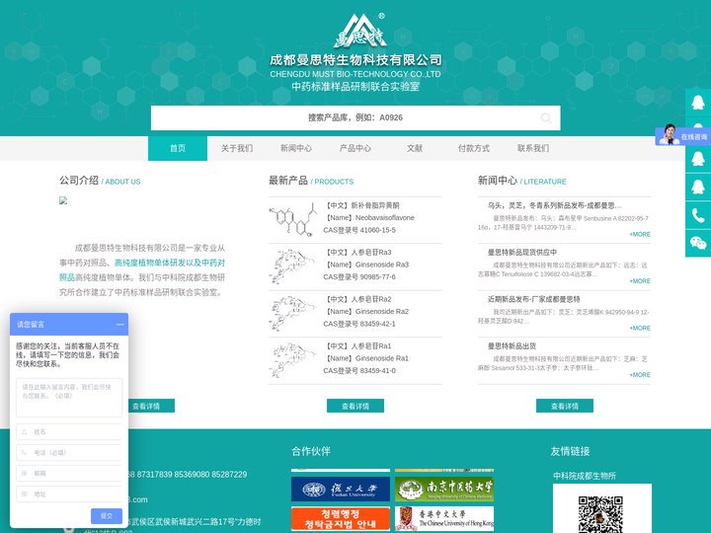The height and width of the screenshot is (533, 711).
Task: Click the 公司介绍 / ABOUT US heading
Action: click(x=100, y=181)
